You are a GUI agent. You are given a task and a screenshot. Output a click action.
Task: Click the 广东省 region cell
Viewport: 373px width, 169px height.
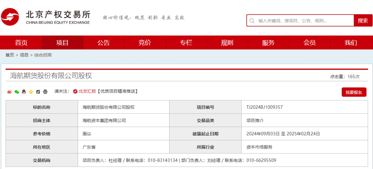tap(123, 147)
